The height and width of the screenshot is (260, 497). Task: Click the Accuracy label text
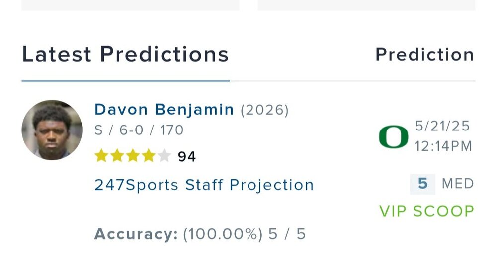click(x=136, y=234)
